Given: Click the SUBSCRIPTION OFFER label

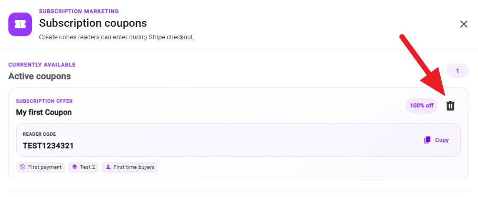Looking at the screenshot, I should click(45, 101).
